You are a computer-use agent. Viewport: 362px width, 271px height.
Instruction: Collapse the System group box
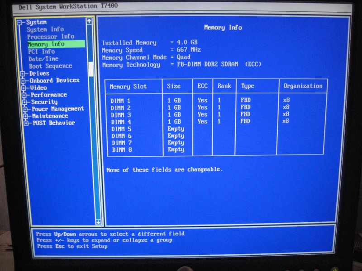click(19, 23)
